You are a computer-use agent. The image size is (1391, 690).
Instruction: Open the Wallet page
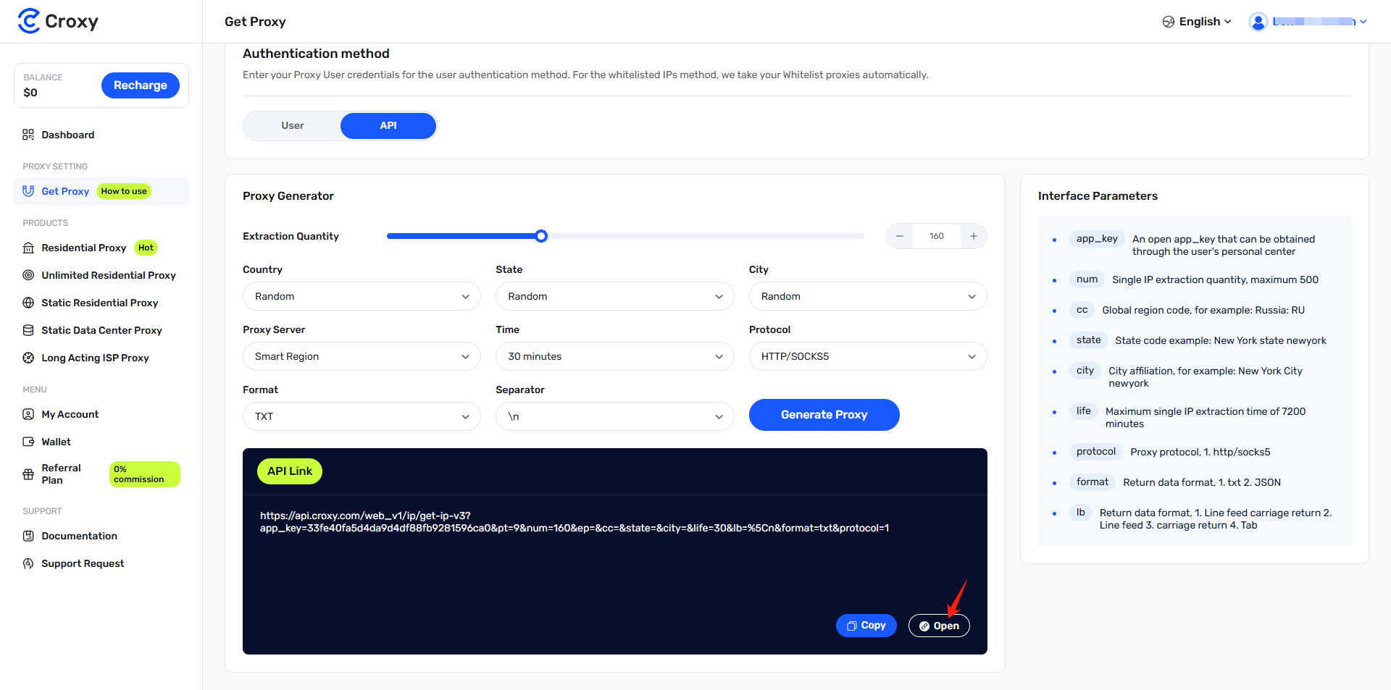(x=56, y=442)
